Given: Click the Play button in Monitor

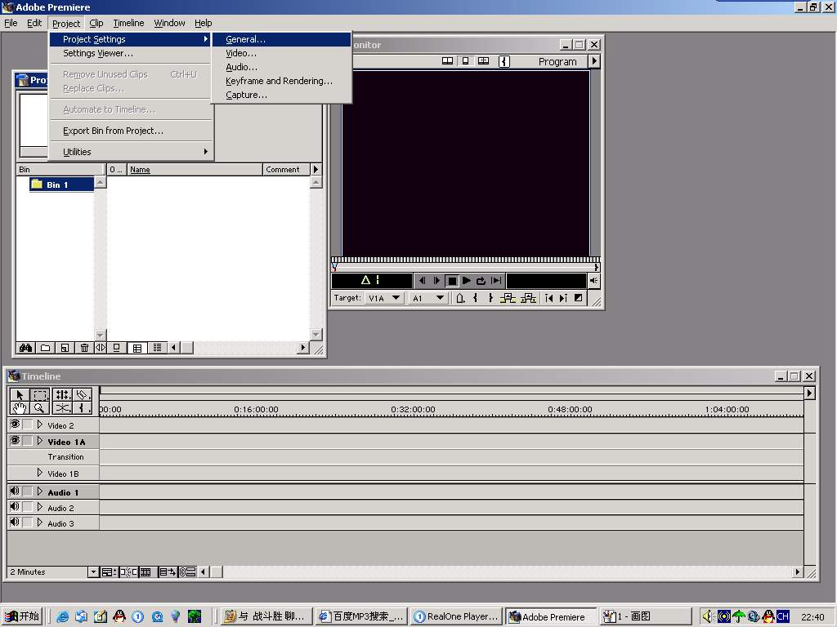Looking at the screenshot, I should (x=466, y=281).
